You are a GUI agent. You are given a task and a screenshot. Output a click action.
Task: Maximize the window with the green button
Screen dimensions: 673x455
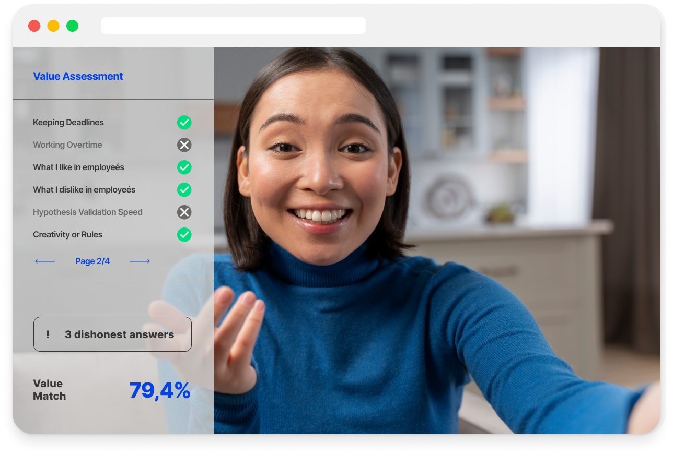click(x=72, y=26)
